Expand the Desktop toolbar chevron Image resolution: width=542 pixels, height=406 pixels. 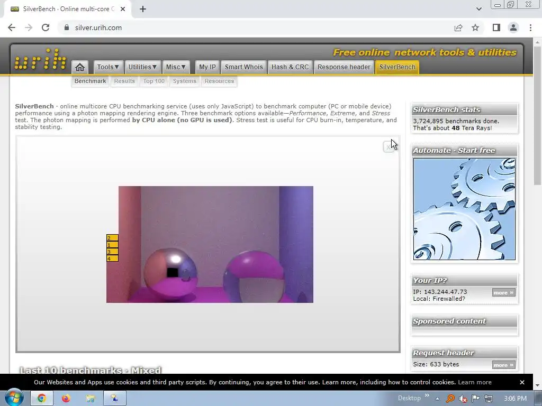pyautogui.click(x=427, y=395)
